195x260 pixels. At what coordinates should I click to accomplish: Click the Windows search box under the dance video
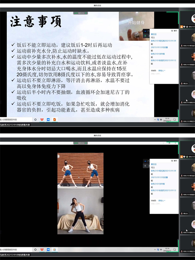[16, 250]
